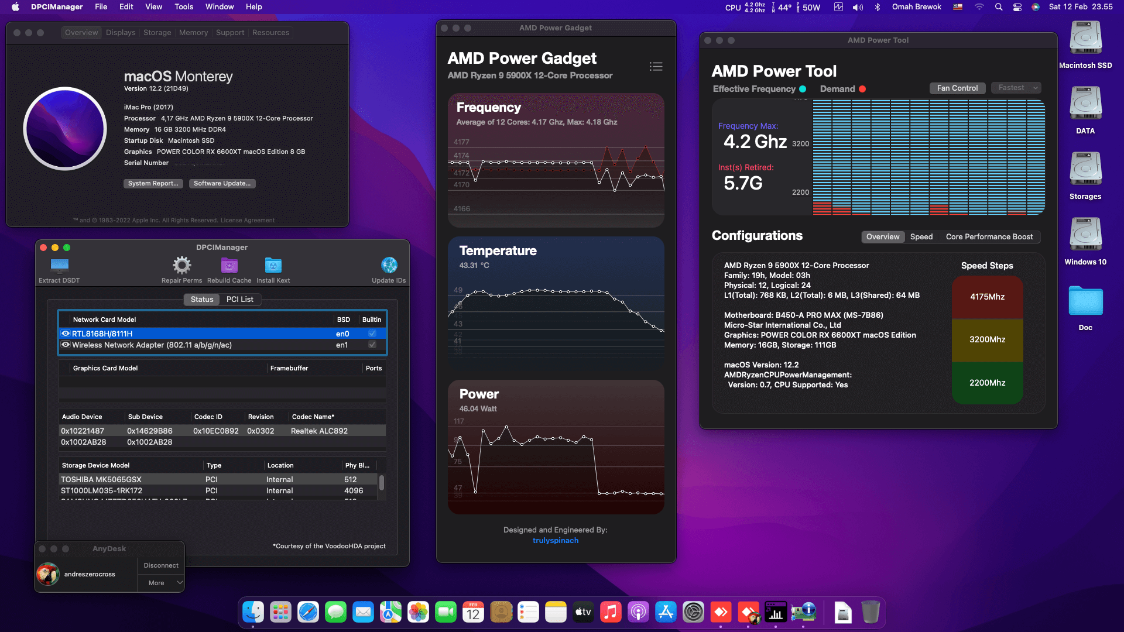This screenshot has width=1124, height=632.
Task: Click Fan Control button
Action: 957,88
